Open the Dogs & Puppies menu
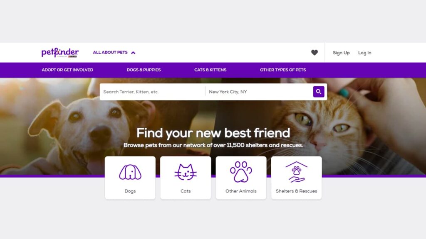426x239 pixels. (x=144, y=70)
